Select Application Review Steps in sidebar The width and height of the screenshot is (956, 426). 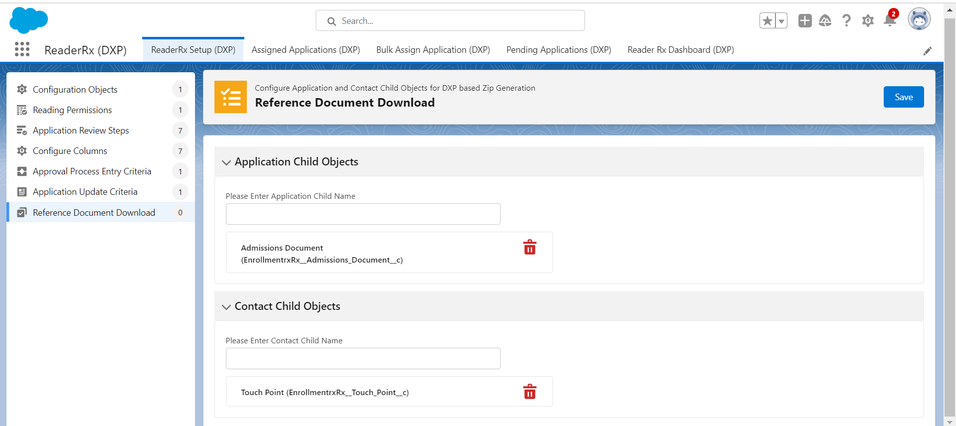pos(81,131)
